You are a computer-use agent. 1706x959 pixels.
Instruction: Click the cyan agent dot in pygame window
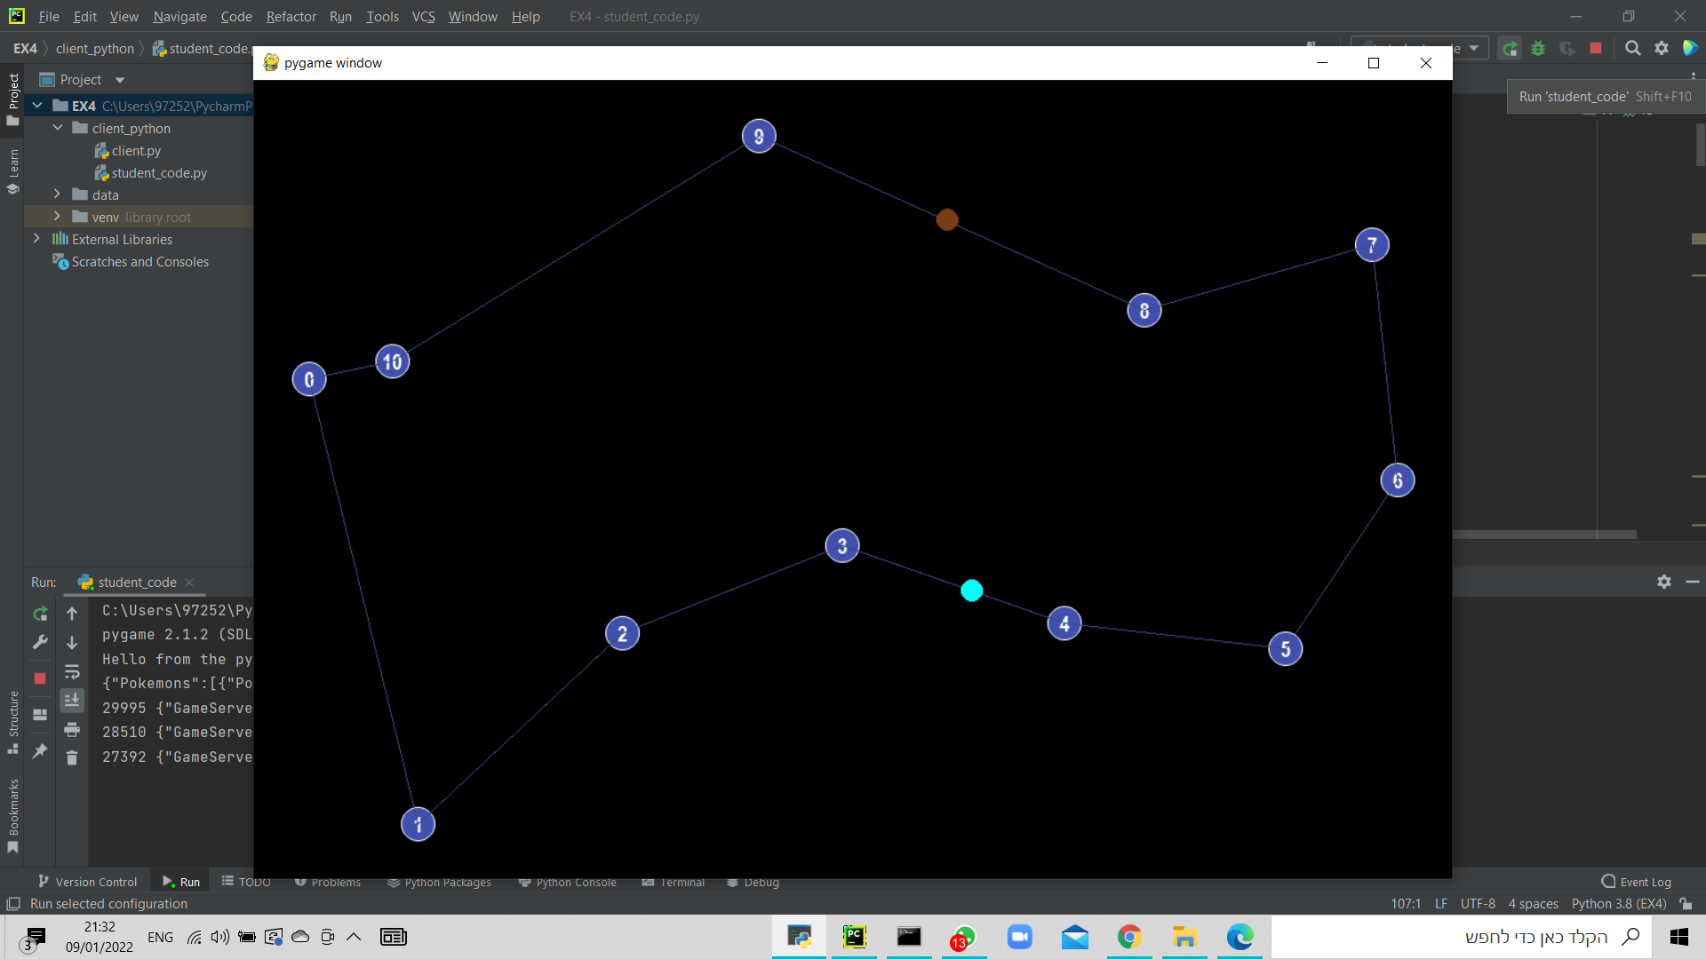[971, 590]
